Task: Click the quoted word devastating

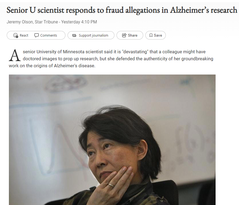Action: tap(135, 52)
